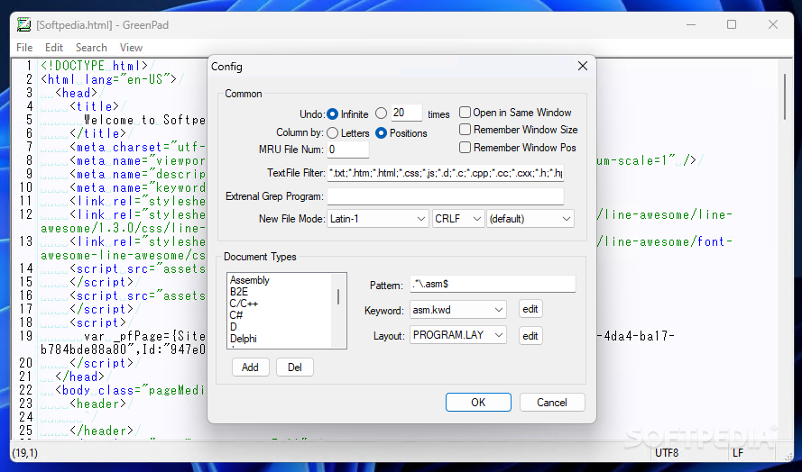Screen dimensions: 802x472
Task: Open the Keyword asm.kwd dropdown
Action: (x=458, y=310)
